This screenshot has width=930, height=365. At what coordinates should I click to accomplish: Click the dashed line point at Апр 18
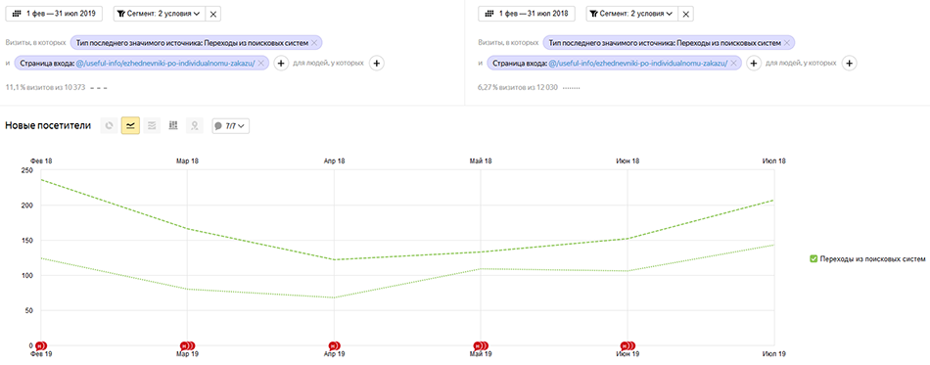[335, 259]
